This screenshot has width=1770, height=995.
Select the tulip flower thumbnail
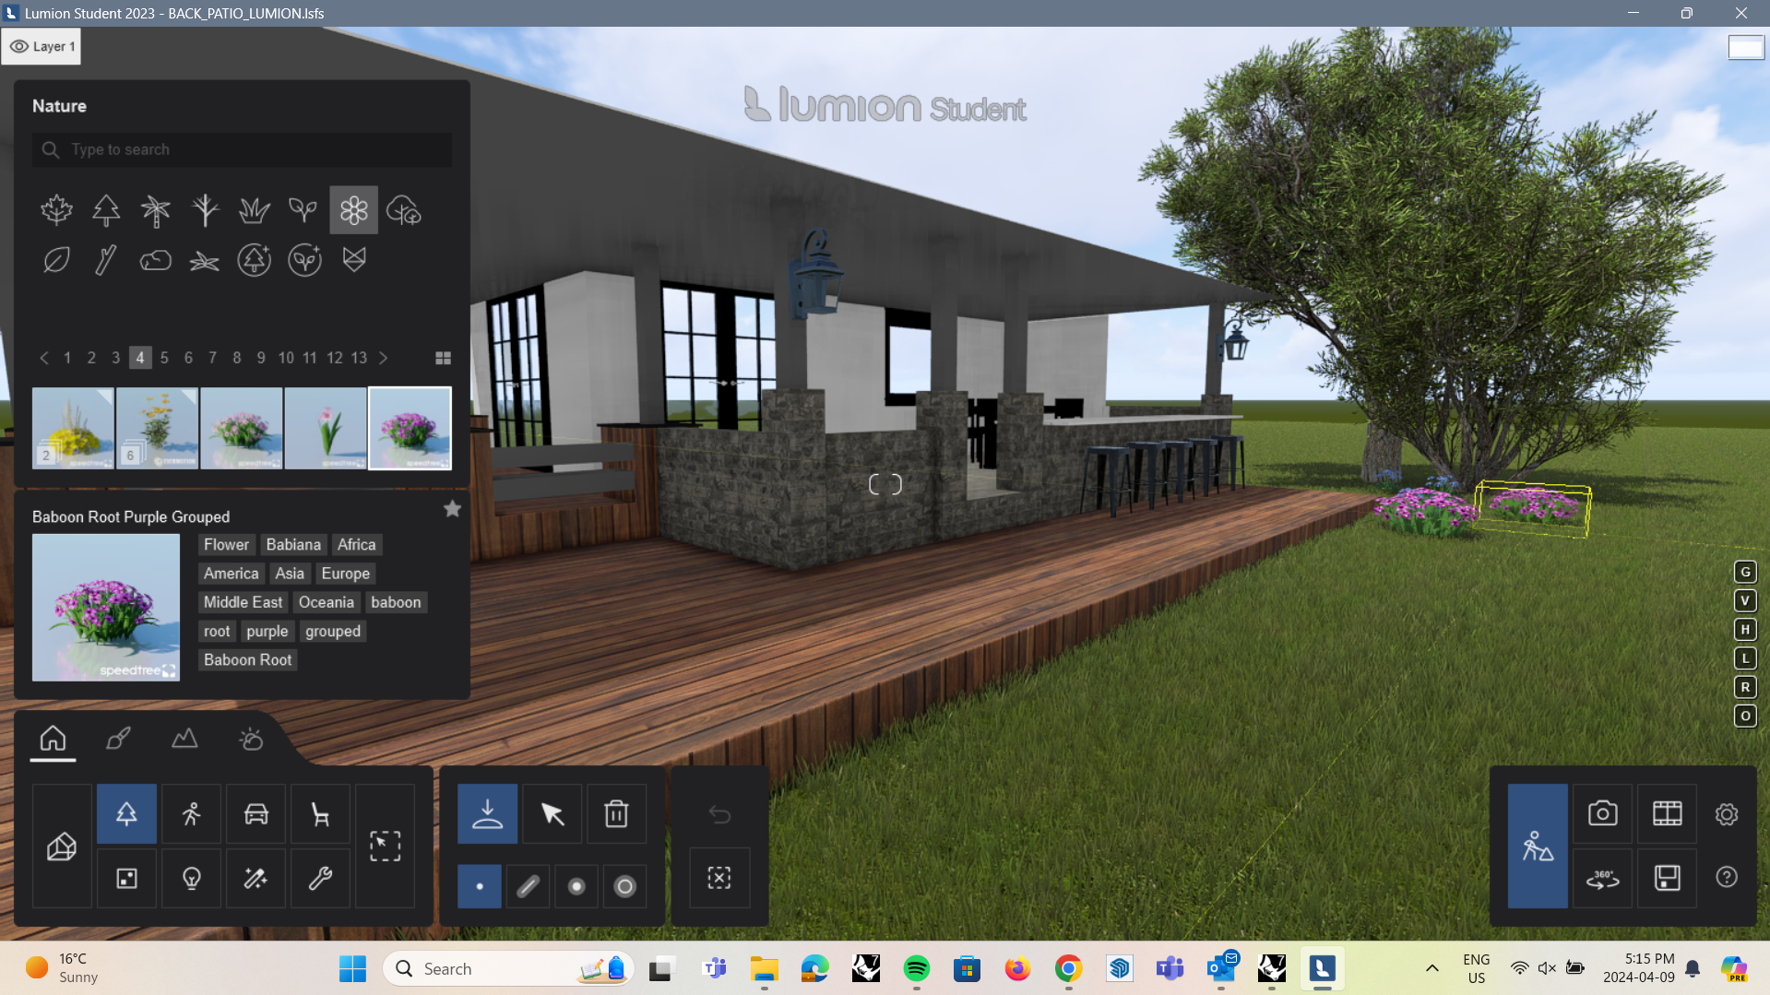pos(325,427)
